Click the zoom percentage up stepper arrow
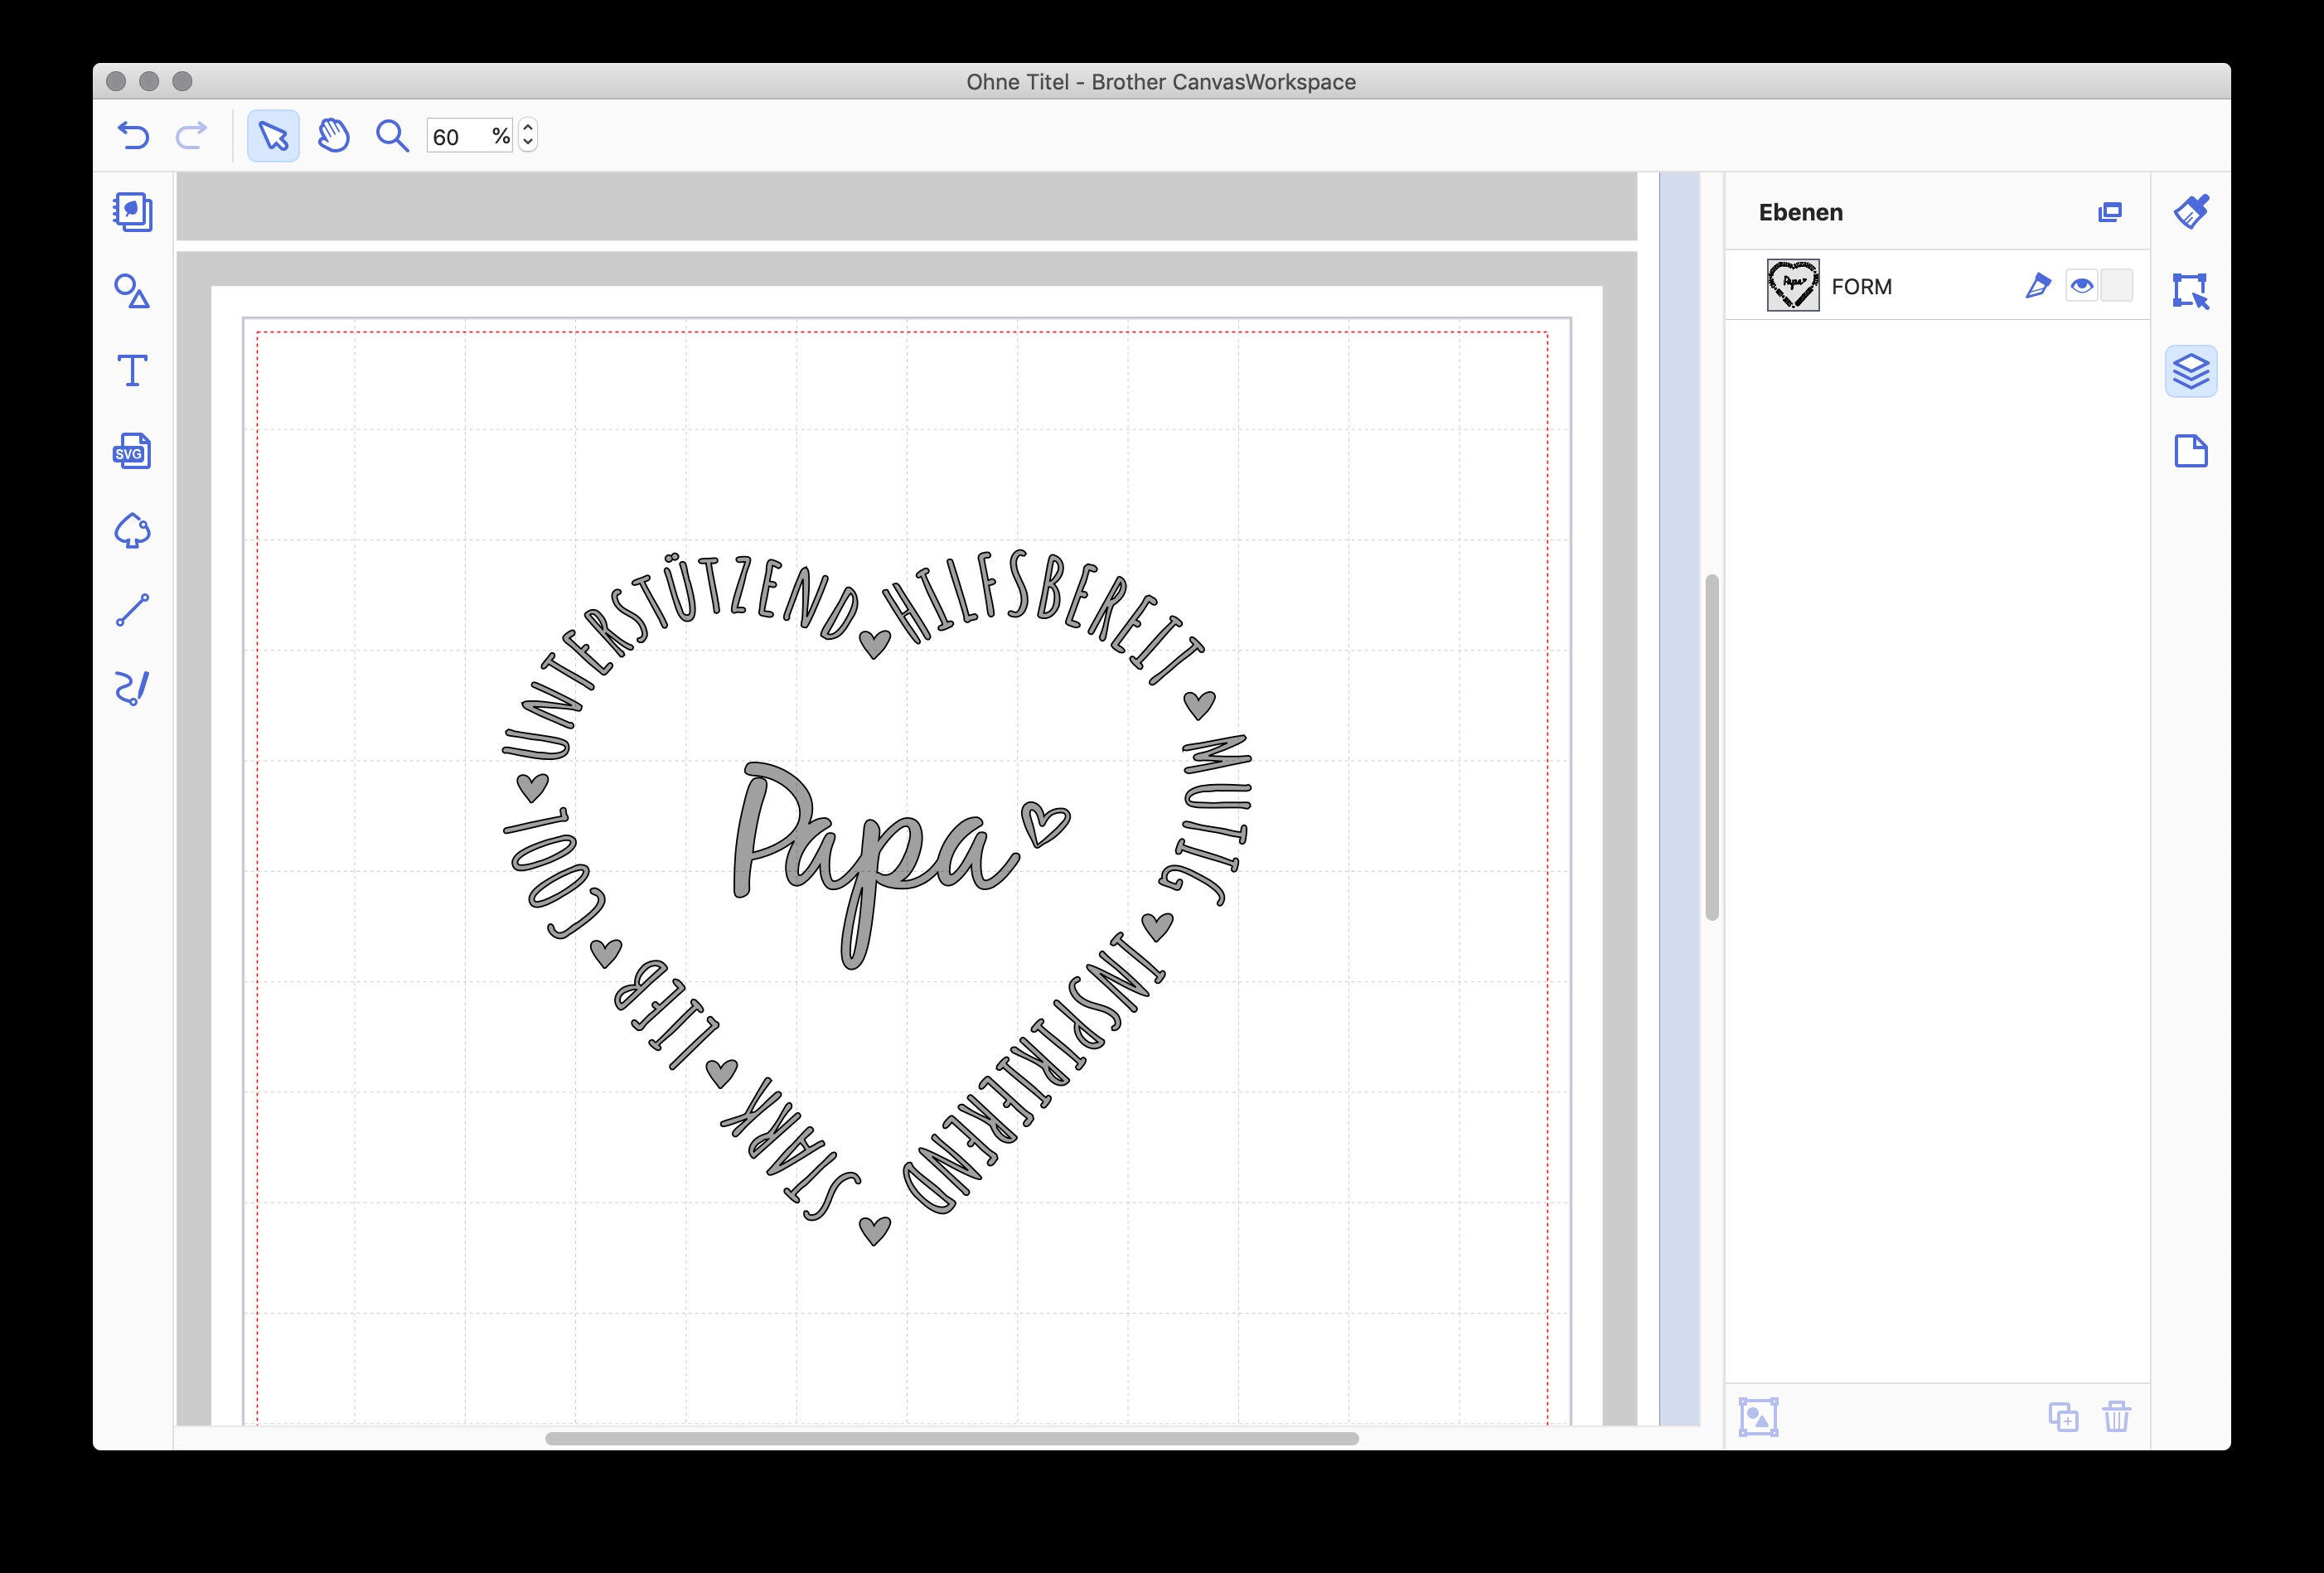The height and width of the screenshot is (1573, 2324). pos(527,128)
